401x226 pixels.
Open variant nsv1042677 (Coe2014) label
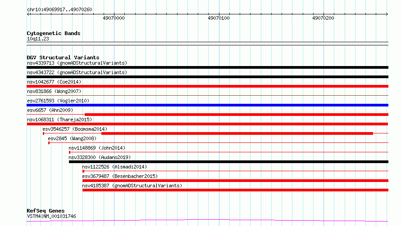coord(54,82)
